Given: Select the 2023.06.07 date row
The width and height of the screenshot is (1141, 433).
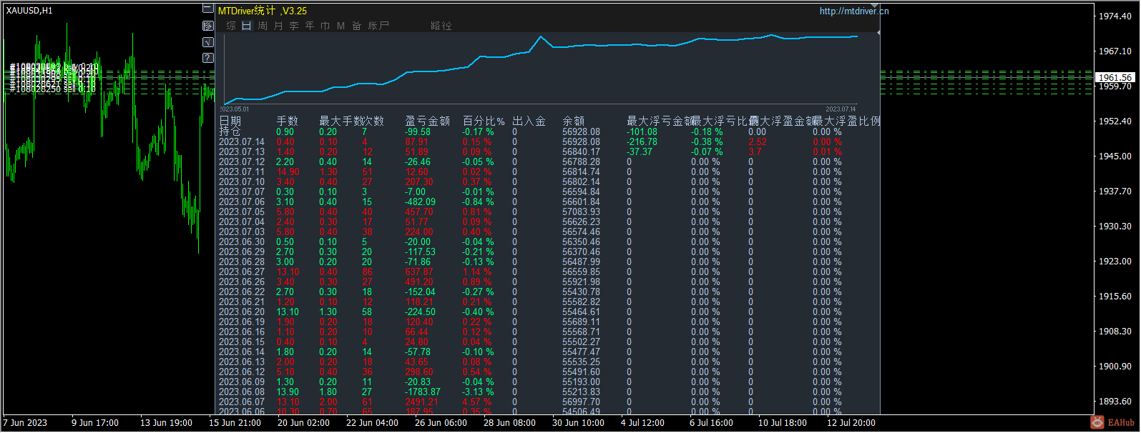Looking at the screenshot, I should click(x=242, y=402).
